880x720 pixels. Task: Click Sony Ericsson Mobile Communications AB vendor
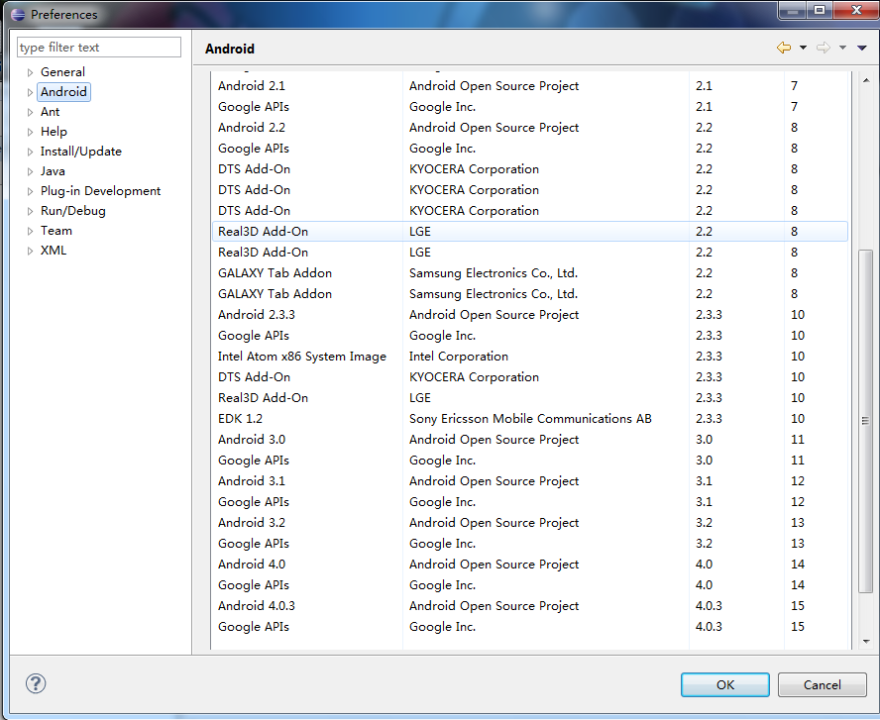point(530,418)
